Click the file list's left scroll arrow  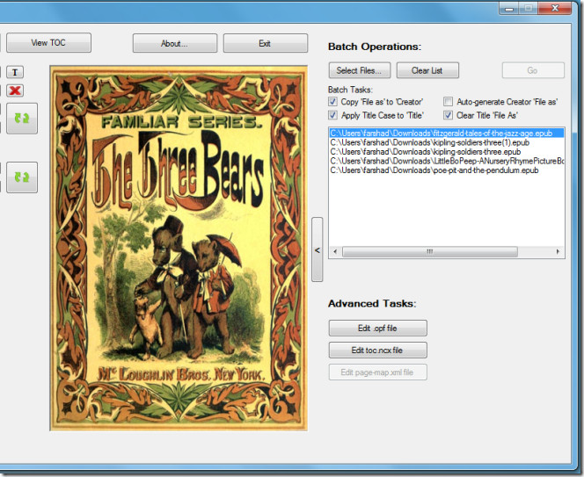click(334, 251)
